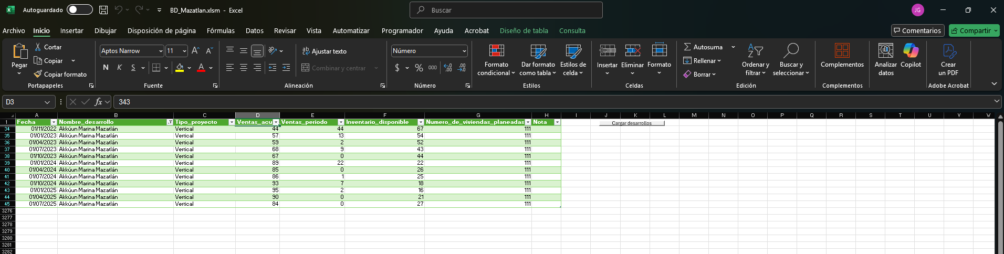Open the Diseño de tabla tab

point(524,31)
